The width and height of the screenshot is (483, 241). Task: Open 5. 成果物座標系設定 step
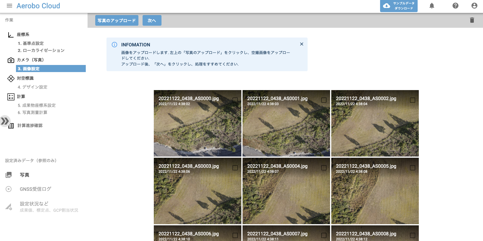click(x=37, y=105)
